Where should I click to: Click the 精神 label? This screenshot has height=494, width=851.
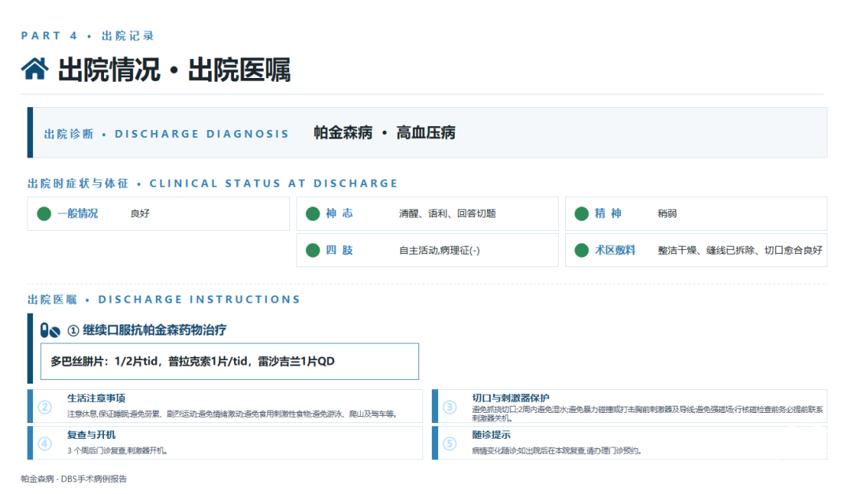(608, 214)
